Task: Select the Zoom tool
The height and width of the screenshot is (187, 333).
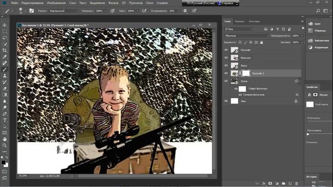Action: pyautogui.click(x=5, y=145)
